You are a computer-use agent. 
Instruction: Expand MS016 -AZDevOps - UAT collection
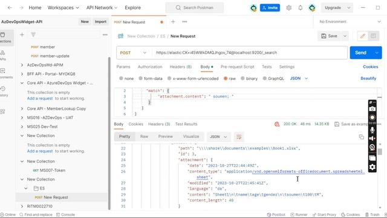point(22,117)
